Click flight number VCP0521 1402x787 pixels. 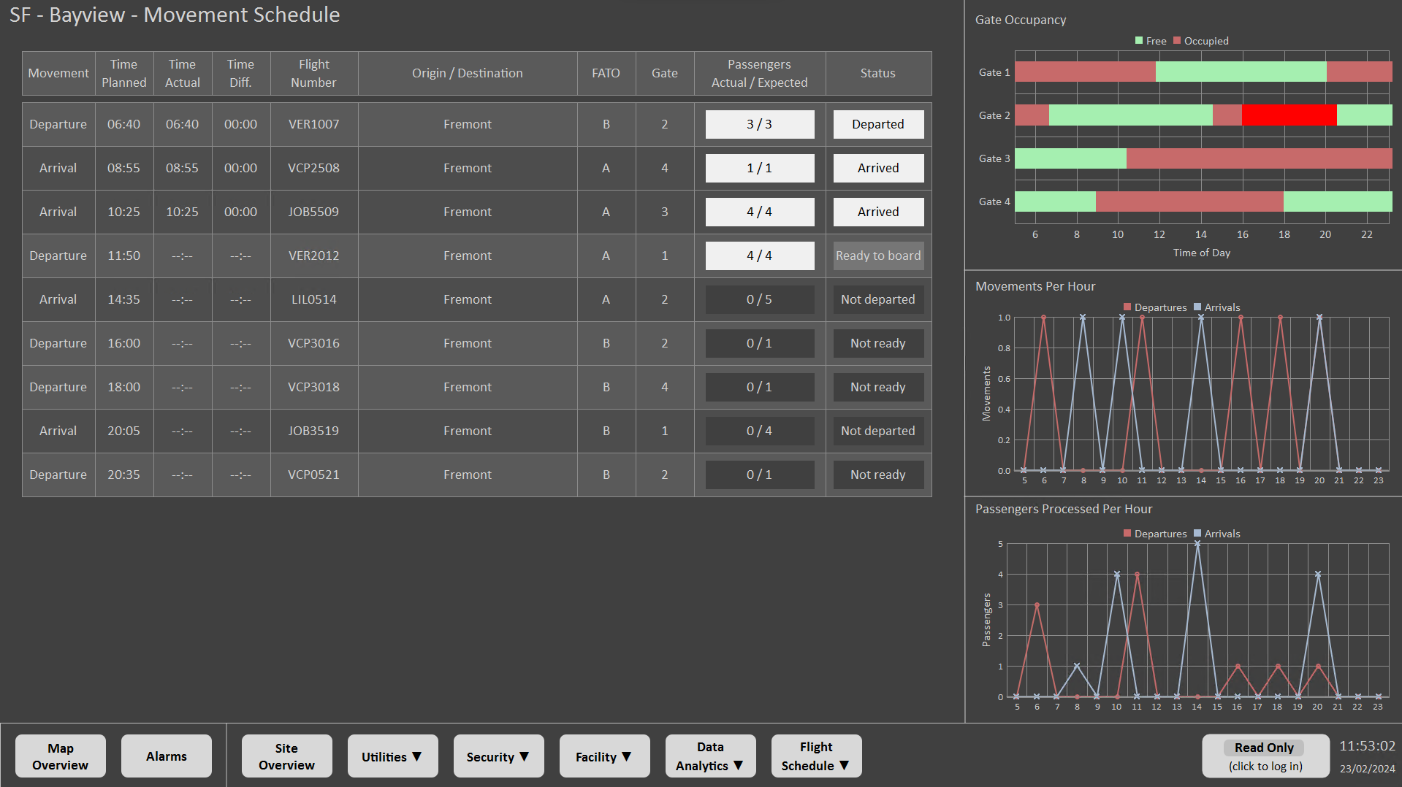(314, 475)
